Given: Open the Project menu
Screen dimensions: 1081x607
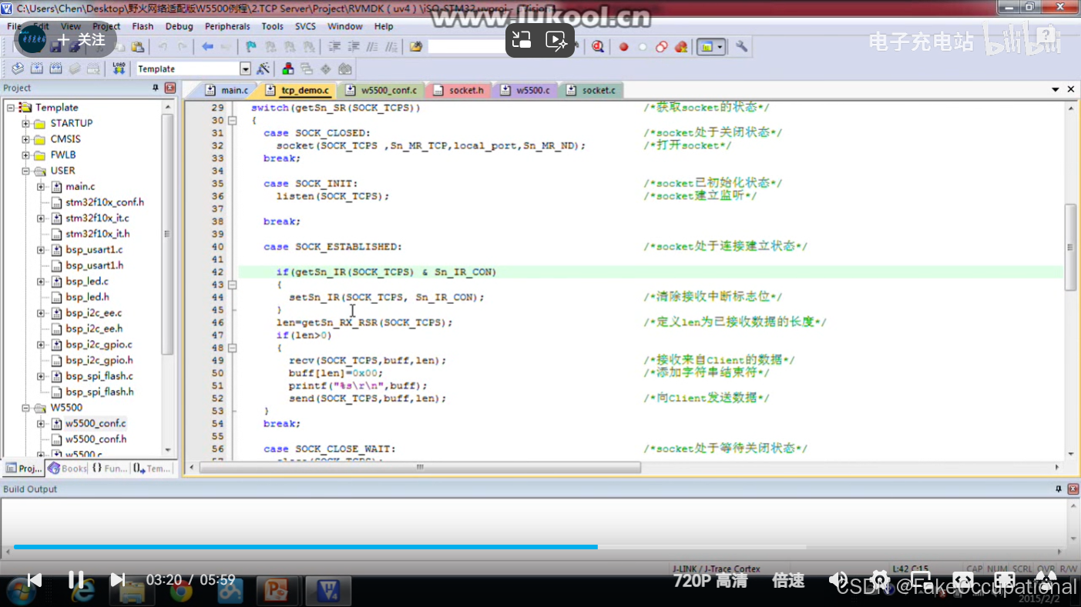Looking at the screenshot, I should [x=106, y=26].
